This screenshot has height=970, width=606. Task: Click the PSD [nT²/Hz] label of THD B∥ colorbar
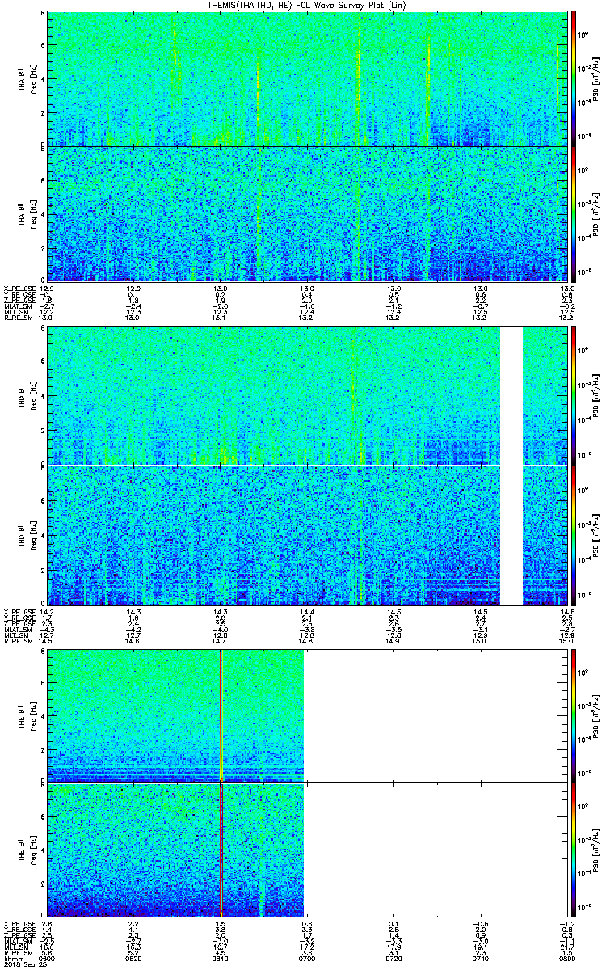click(x=596, y=535)
